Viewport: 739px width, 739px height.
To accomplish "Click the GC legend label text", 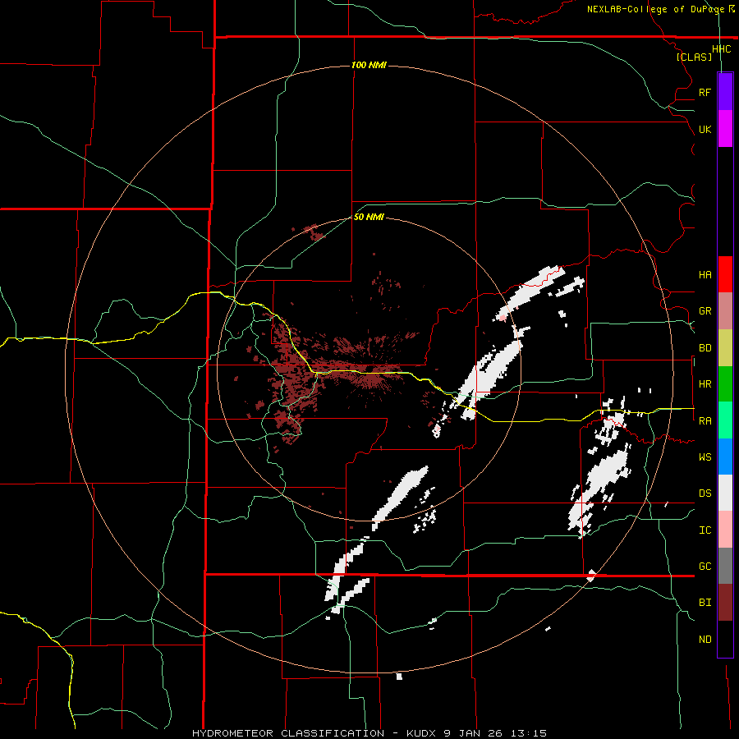I will 705,567.
